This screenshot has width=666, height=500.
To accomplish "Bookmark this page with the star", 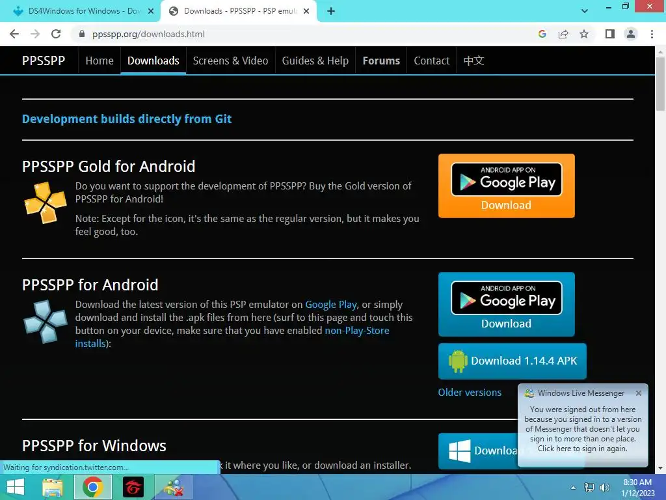I will click(584, 34).
